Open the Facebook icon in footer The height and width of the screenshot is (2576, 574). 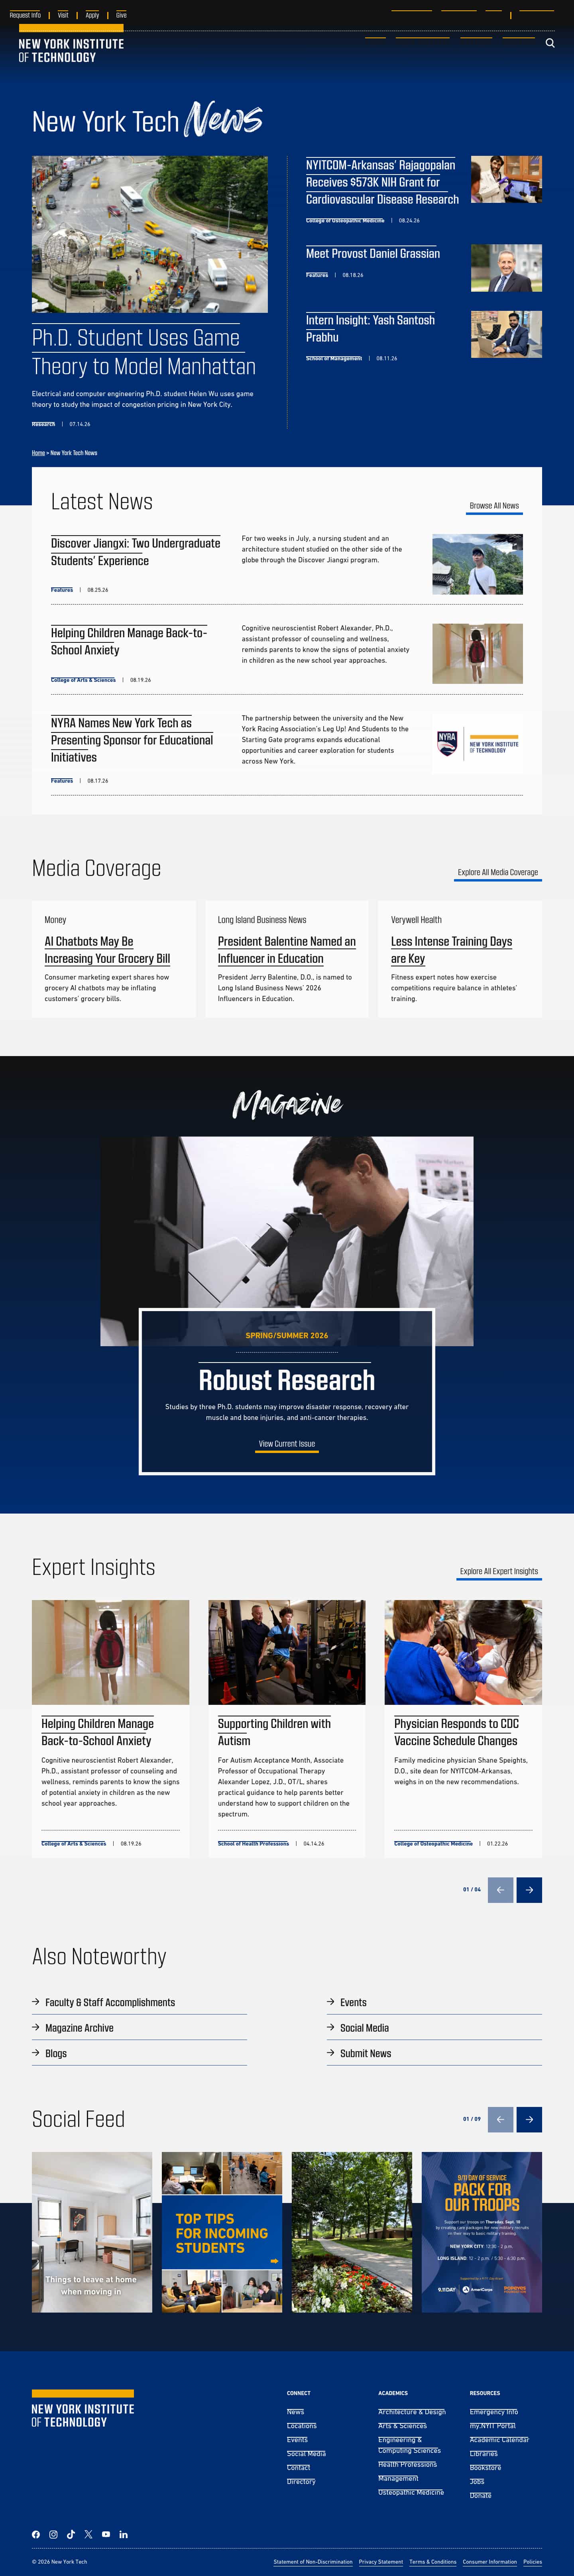pyautogui.click(x=36, y=2534)
